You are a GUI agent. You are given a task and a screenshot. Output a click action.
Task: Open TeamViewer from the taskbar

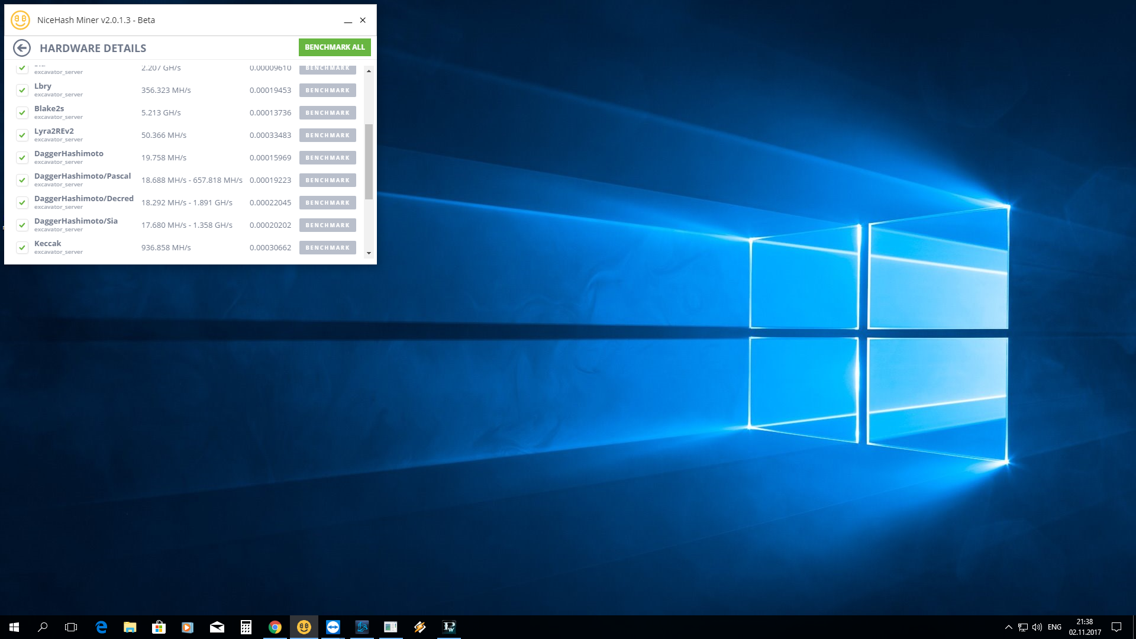tap(333, 627)
